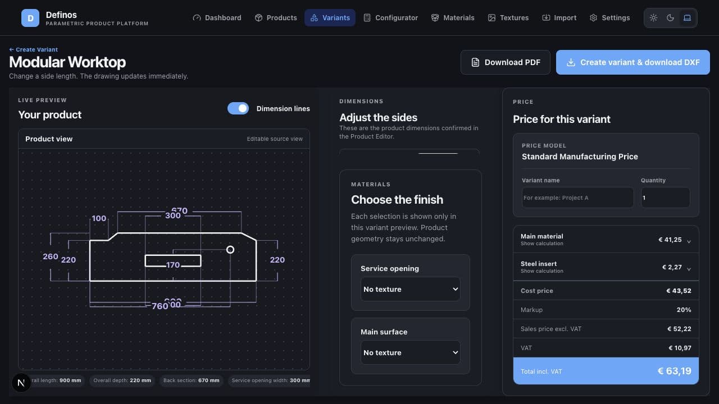The image size is (719, 404).
Task: Select the Variants nav tab
Action: coord(330,17)
